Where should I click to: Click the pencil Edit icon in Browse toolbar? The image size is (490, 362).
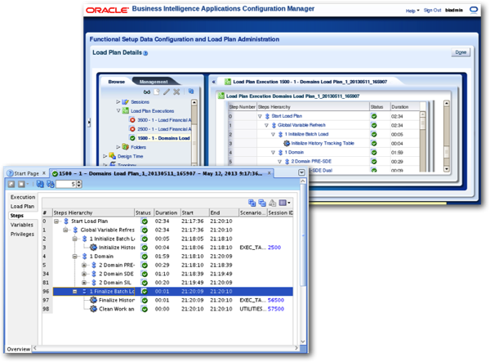(x=167, y=92)
